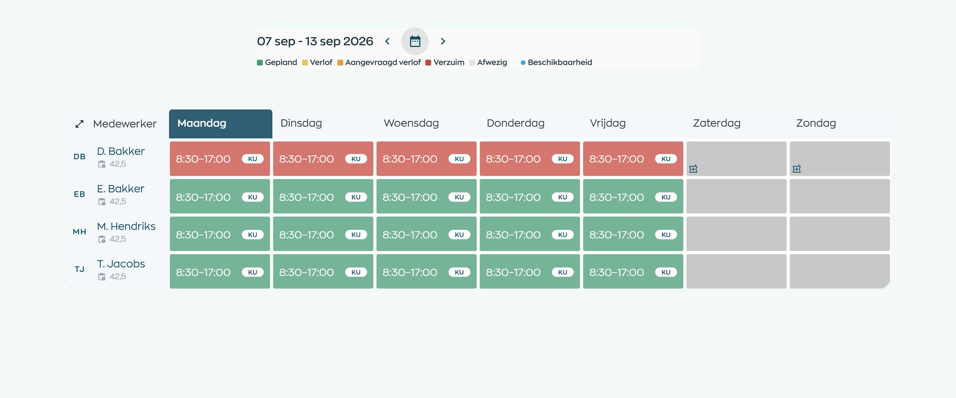Open D. Bakker's Vrijdag absence shift
The height and width of the screenshot is (398, 956).
pyautogui.click(x=633, y=159)
